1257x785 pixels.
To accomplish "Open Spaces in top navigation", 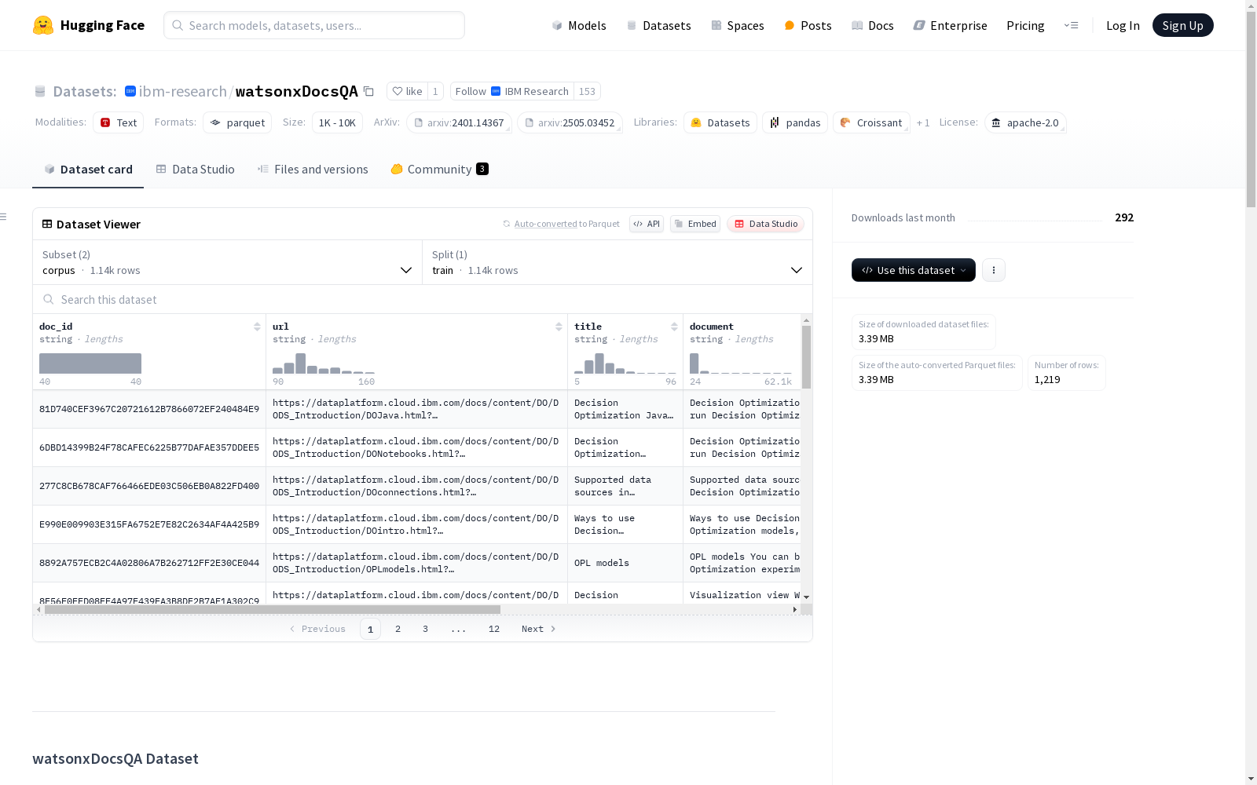I will pyautogui.click(x=738, y=25).
